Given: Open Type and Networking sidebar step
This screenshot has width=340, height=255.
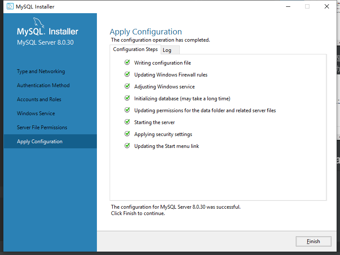Looking at the screenshot, I should [x=41, y=71].
